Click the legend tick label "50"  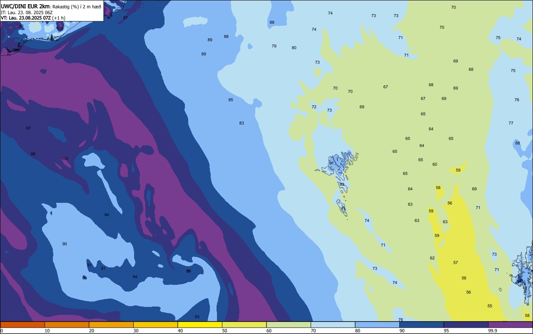pyautogui.click(x=224, y=331)
